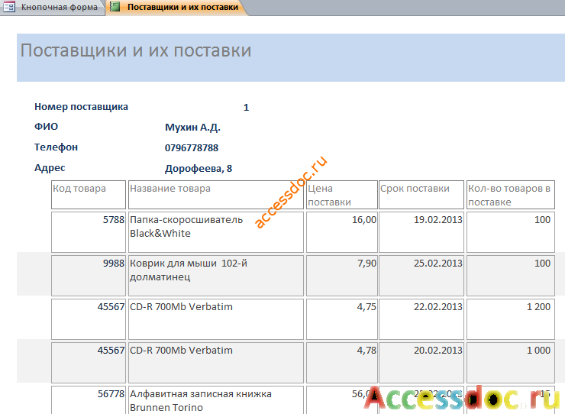Select address Дорофеева, 8
The width and height of the screenshot is (565, 414).
pyautogui.click(x=199, y=168)
